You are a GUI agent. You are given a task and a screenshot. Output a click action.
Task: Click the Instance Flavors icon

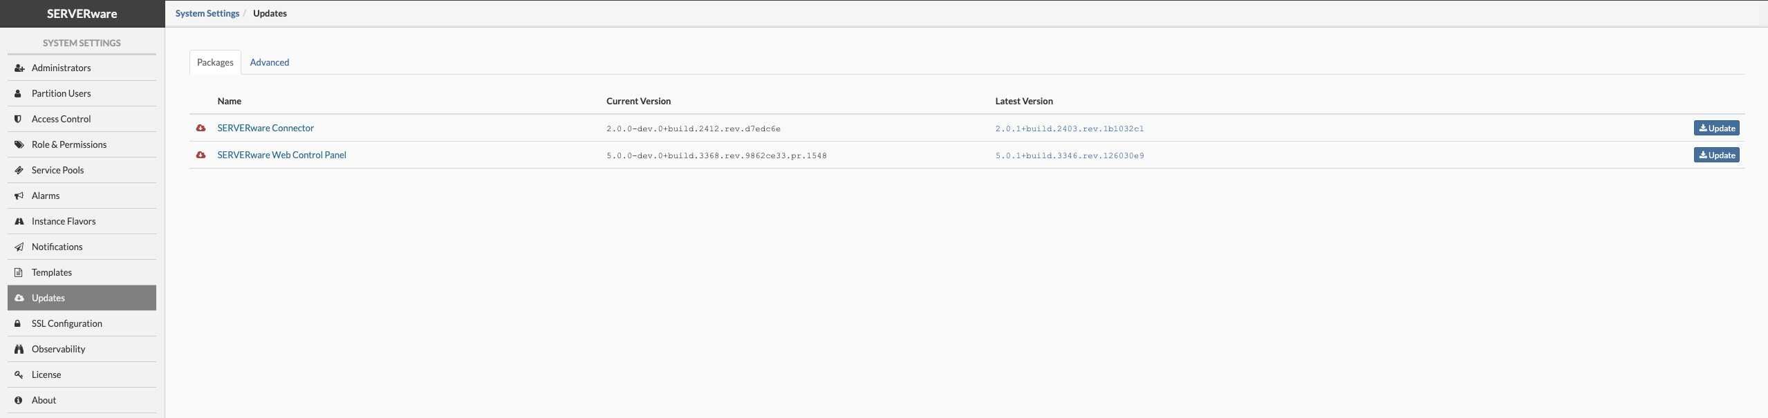point(19,221)
